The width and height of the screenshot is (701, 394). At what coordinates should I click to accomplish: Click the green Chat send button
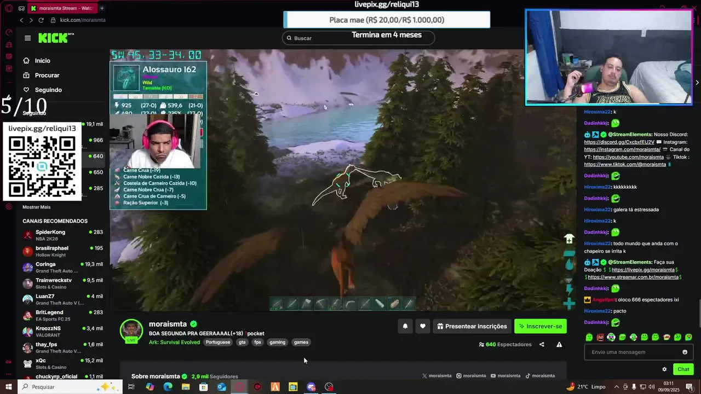pyautogui.click(x=683, y=369)
